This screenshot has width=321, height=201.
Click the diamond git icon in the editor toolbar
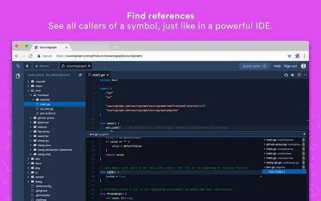(x=292, y=75)
